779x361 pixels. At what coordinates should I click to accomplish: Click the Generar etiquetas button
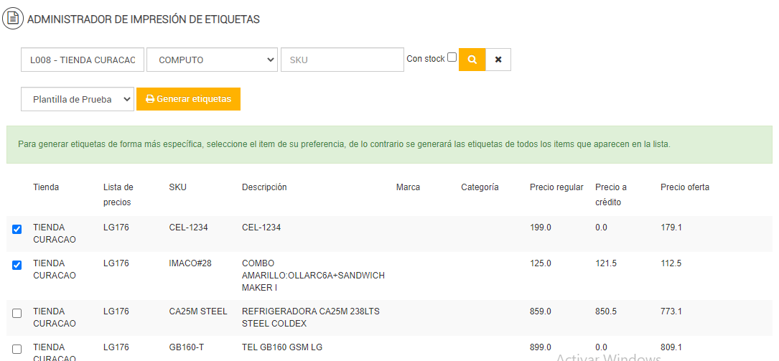(x=188, y=99)
